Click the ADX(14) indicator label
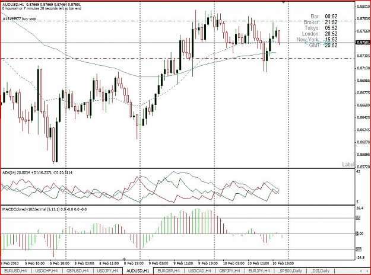Image resolution: width=371 pixels, height=275 pixels. [37, 172]
